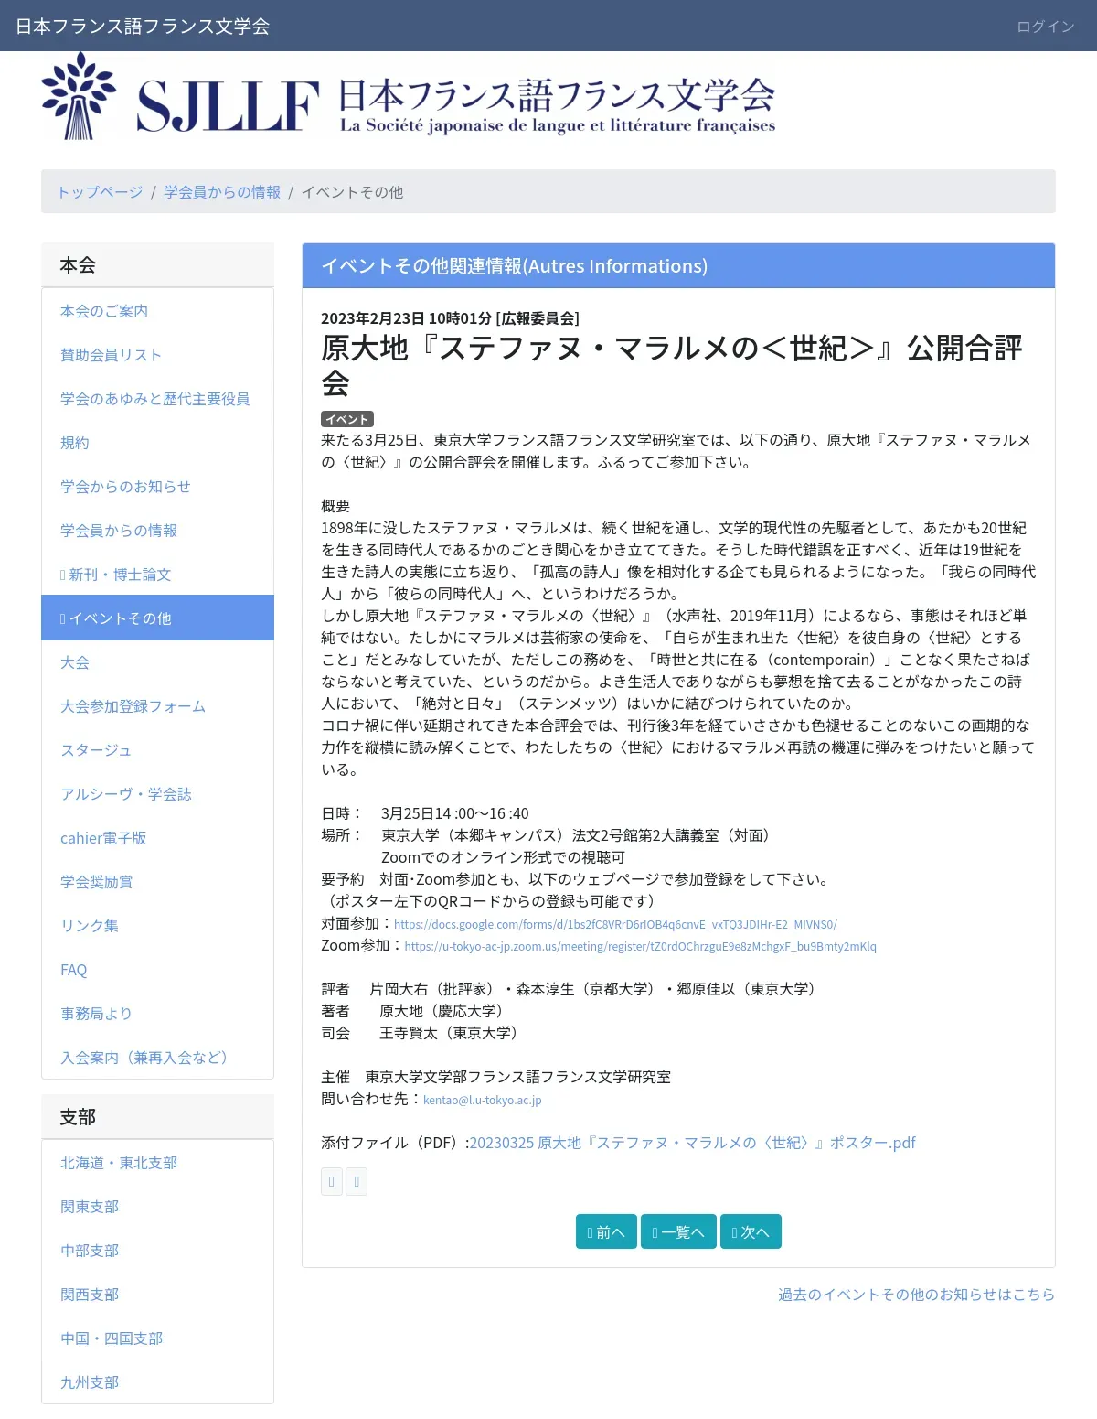Open the site title 日本フランス語フランス文学会 in top bar
The width and height of the screenshot is (1097, 1419).
143,26
